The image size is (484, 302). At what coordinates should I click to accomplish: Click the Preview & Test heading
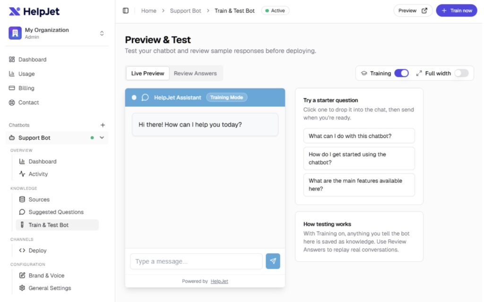click(158, 40)
